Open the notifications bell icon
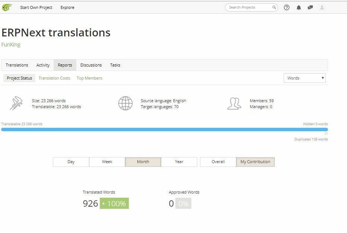This screenshot has height=233, width=347. pyautogui.click(x=299, y=7)
